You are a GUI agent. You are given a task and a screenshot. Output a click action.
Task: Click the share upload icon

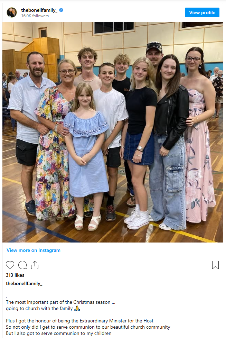click(x=35, y=265)
